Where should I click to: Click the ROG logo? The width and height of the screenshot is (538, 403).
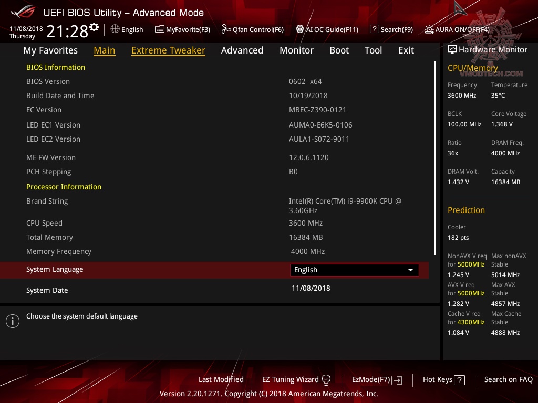[x=23, y=12]
